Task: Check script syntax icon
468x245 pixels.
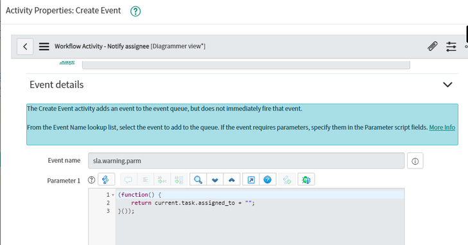Action: (x=287, y=180)
